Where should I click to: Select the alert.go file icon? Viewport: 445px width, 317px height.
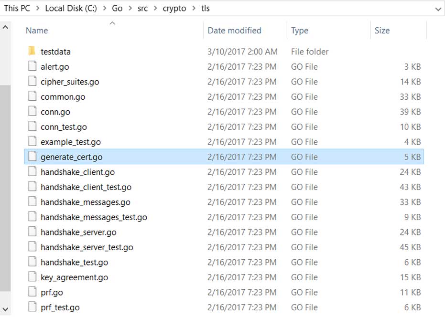33,66
